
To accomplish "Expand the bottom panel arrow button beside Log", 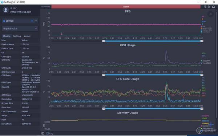I will (43, 133).
